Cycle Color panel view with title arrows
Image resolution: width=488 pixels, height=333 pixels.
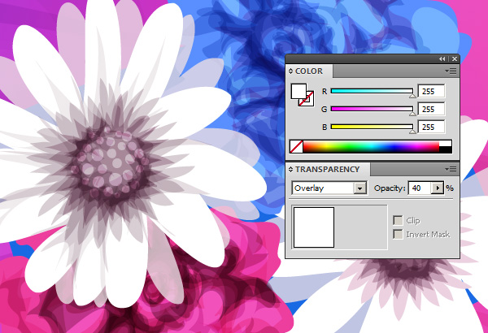click(x=291, y=71)
